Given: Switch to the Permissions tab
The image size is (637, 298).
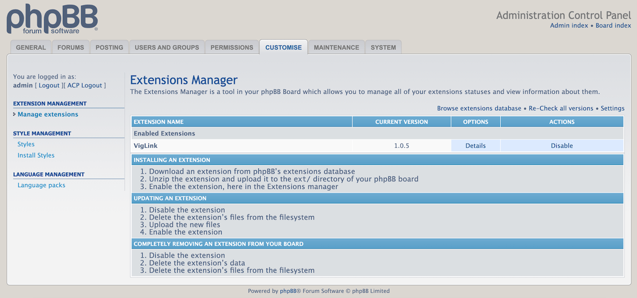Looking at the screenshot, I should [232, 47].
